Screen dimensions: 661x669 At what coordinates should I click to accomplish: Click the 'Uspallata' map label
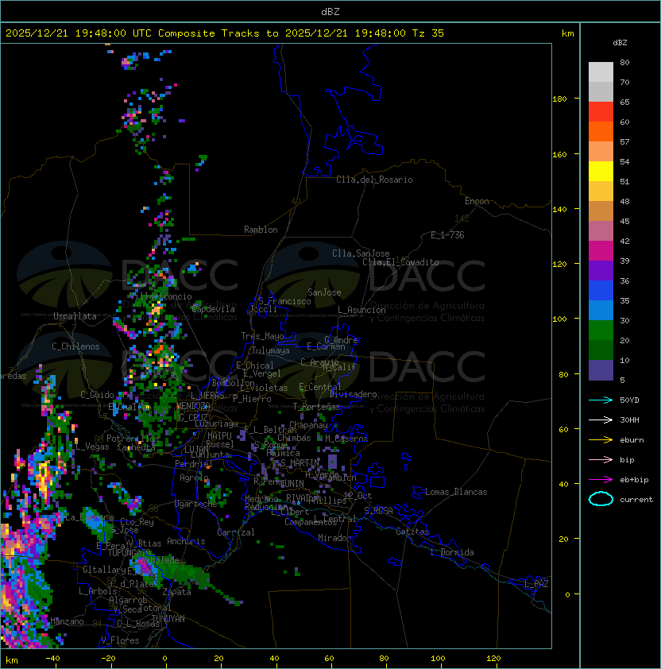pos(75,316)
